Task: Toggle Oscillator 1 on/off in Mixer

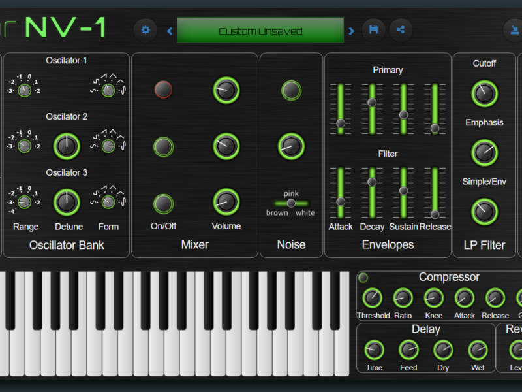Action: coord(163,90)
